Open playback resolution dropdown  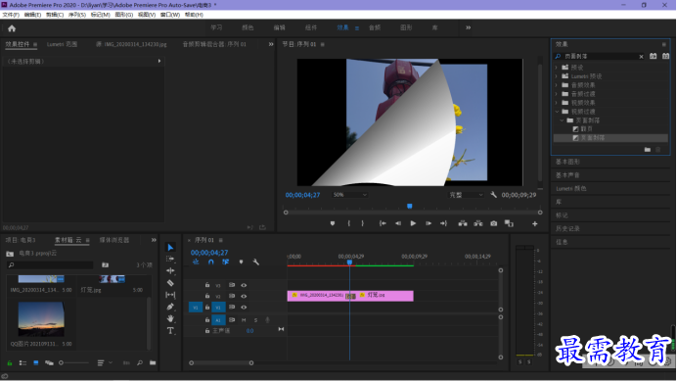tap(466, 195)
